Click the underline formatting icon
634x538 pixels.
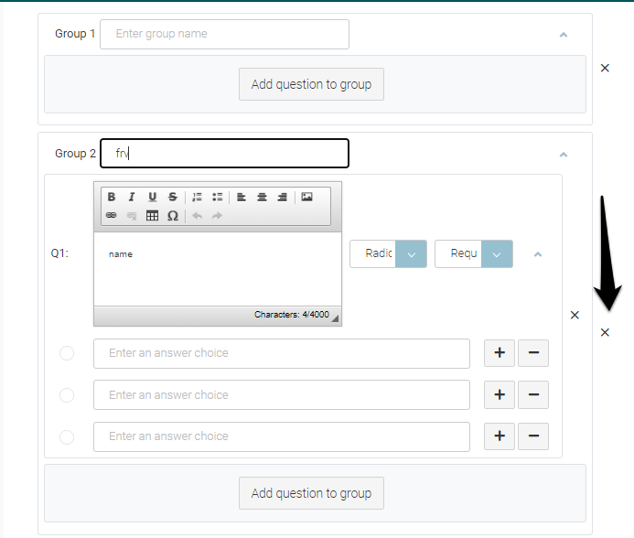point(152,197)
